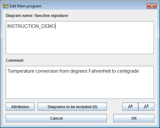Click empty space in the Comment box
Screen dimensions: 160x128
[80, 86]
